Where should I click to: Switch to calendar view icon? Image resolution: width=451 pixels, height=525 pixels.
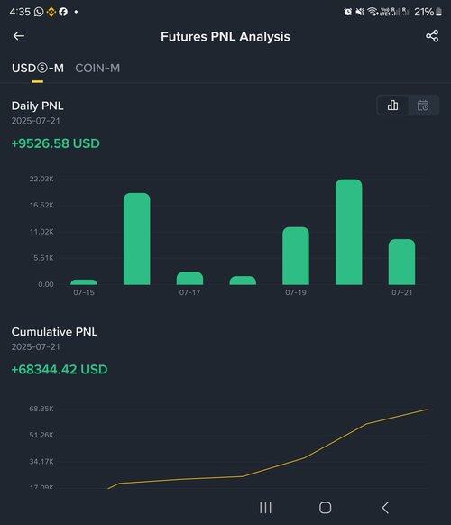423,106
